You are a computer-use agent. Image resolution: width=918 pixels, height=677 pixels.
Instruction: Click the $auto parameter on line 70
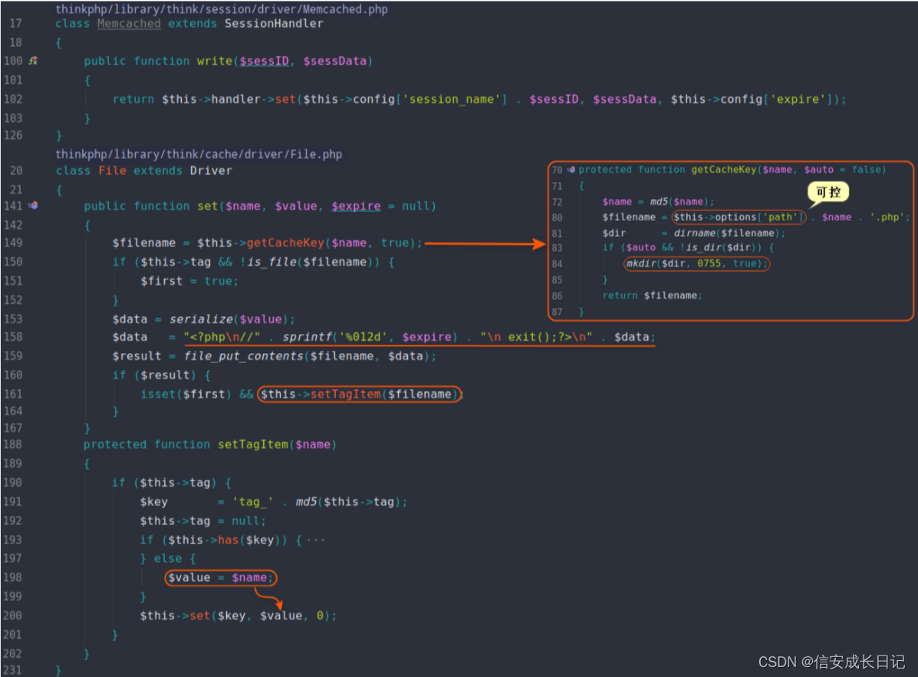point(818,170)
